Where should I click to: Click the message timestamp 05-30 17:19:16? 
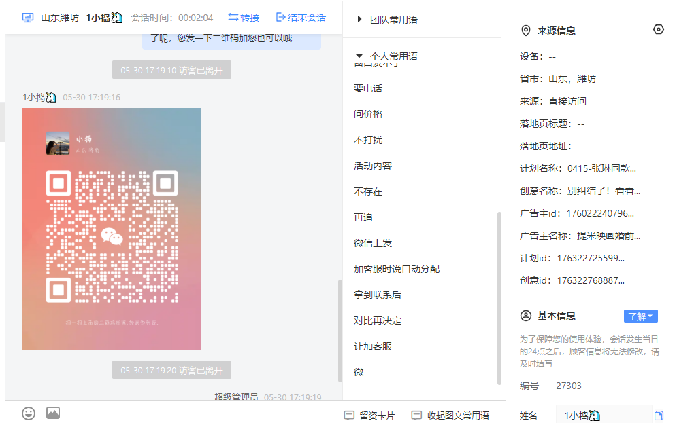(92, 97)
